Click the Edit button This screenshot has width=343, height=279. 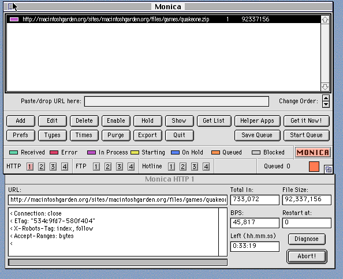pos(53,121)
